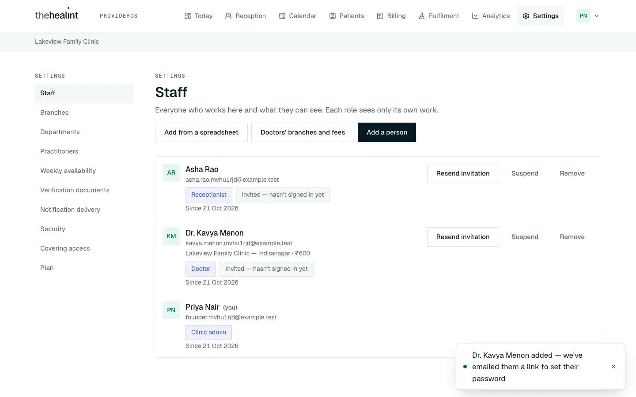Viewport: 636px width, 397px height.
Task: Open the Today tab
Action: [x=198, y=16]
